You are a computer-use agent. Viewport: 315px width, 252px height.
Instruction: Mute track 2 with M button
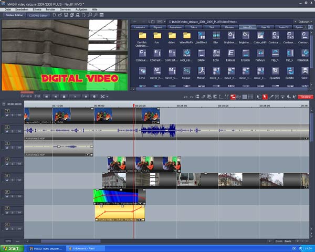click(x=19, y=131)
